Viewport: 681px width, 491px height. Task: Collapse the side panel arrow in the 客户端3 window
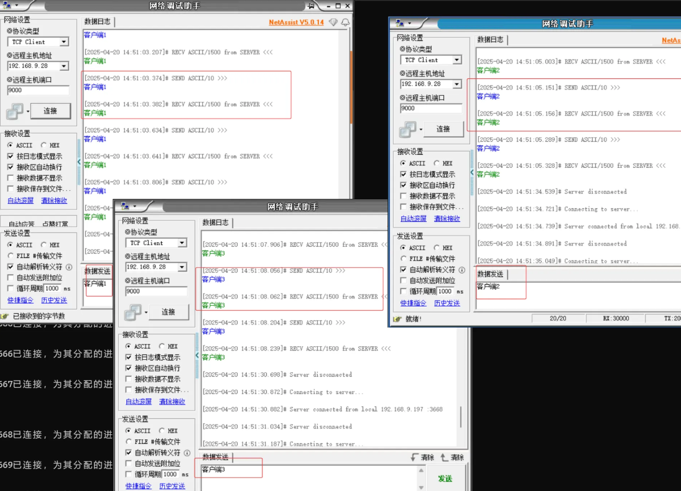[x=197, y=355]
